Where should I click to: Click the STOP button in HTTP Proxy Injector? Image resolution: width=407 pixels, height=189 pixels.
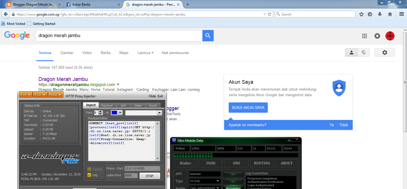coord(149,176)
